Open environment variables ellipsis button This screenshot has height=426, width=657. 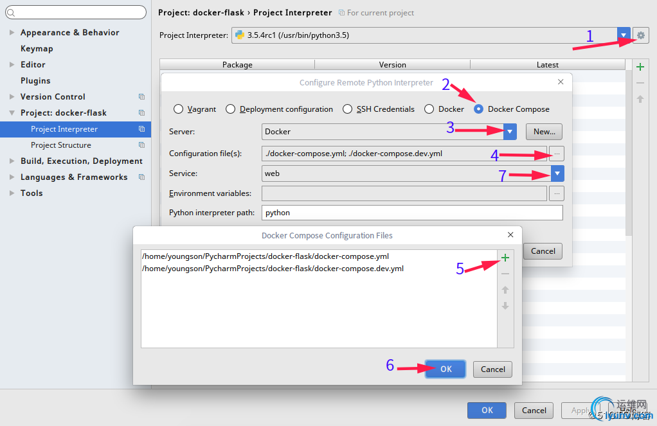[557, 193]
